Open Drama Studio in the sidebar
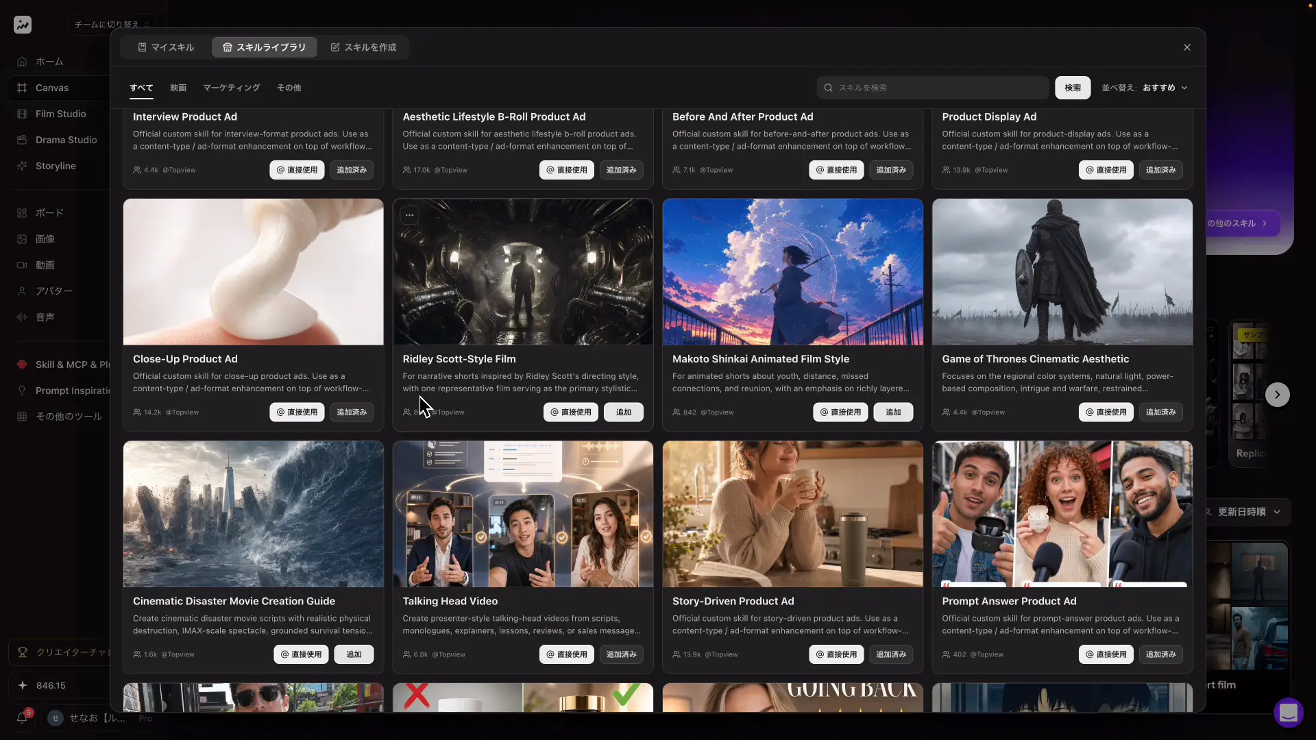Screen dimensions: 1316x740 (58, 140)
